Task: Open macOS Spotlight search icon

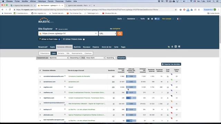Action: coord(214,1)
